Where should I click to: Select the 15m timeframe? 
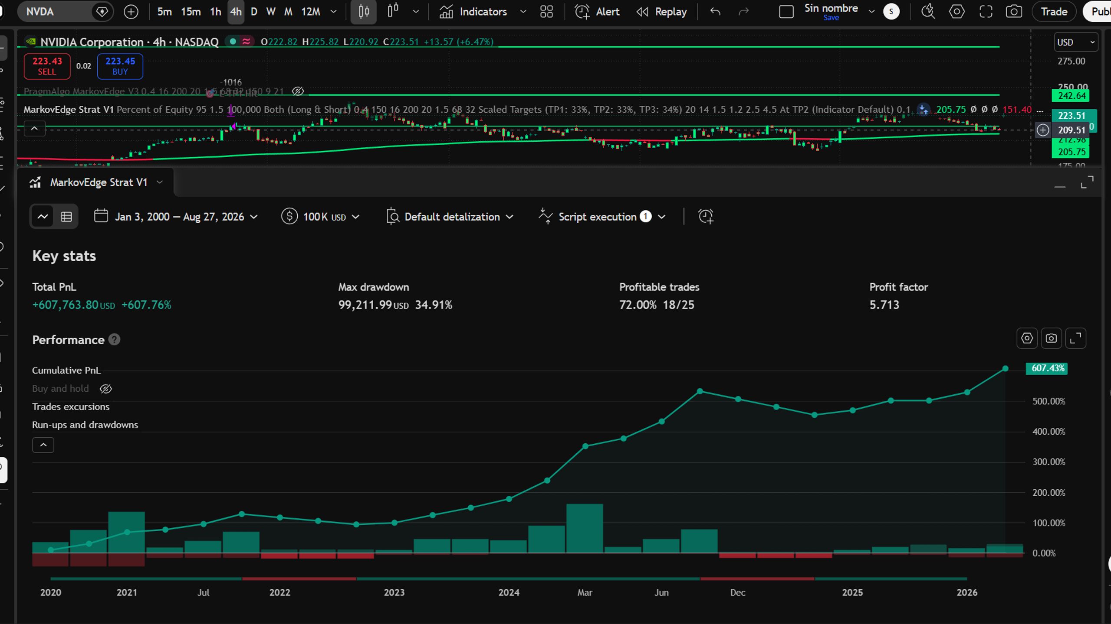pos(191,12)
